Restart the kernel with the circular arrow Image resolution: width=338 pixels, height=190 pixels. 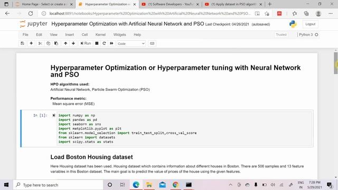[x=104, y=43]
